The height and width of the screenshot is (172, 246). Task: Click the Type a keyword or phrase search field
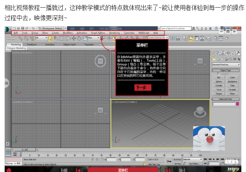(175, 28)
